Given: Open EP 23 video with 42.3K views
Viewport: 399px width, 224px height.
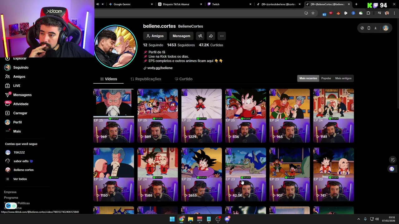Looking at the screenshot, I should pyautogui.click(x=246, y=175).
